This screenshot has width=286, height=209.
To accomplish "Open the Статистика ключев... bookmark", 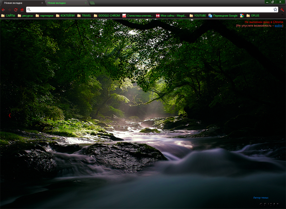I will pyautogui.click(x=138, y=16).
